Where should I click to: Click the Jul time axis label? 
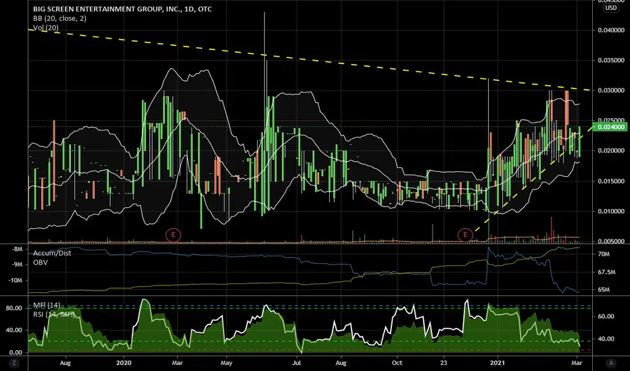(x=297, y=363)
